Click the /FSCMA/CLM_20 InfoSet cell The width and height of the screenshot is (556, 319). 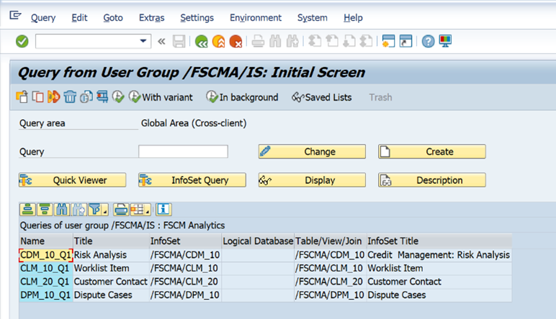pos(185,282)
